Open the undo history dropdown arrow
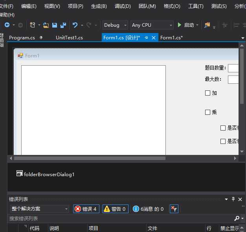The height and width of the screenshot is (232, 246). pos(82,25)
